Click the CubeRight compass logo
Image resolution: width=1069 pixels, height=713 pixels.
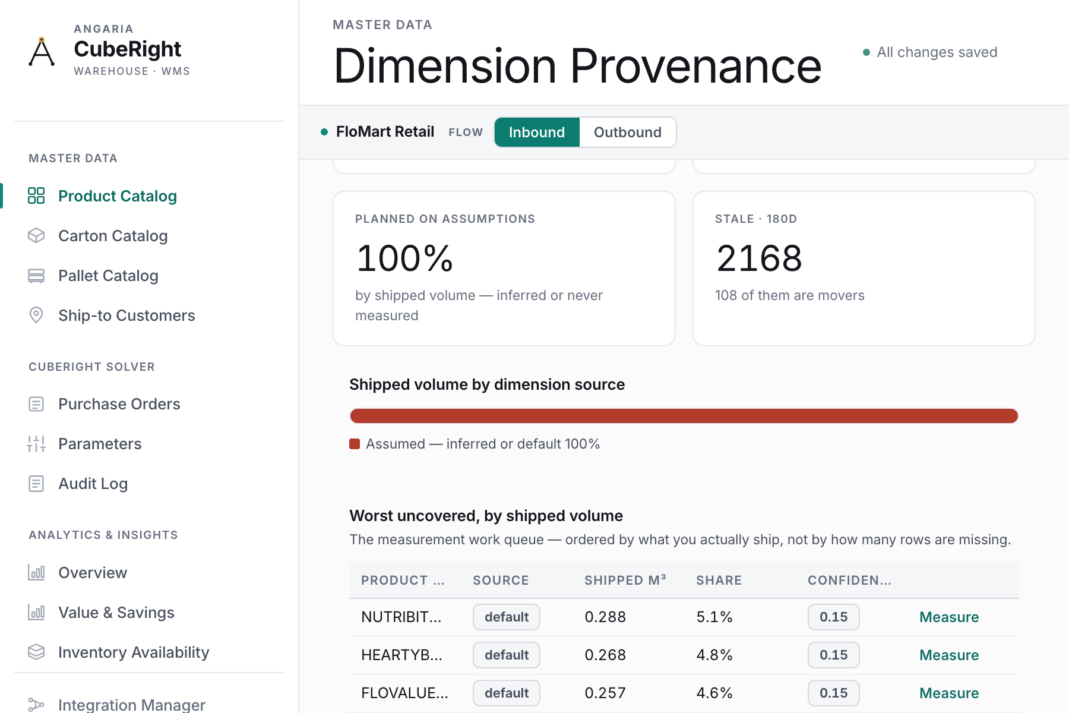(x=42, y=51)
